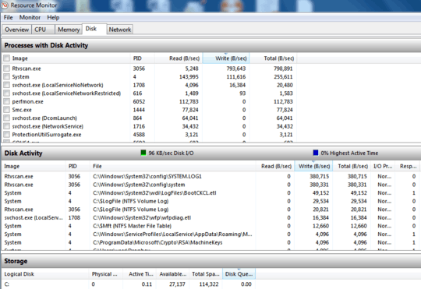Viewport: 421px width, 289px height.
Task: Select perfmon.exe process row
Action: (149, 101)
